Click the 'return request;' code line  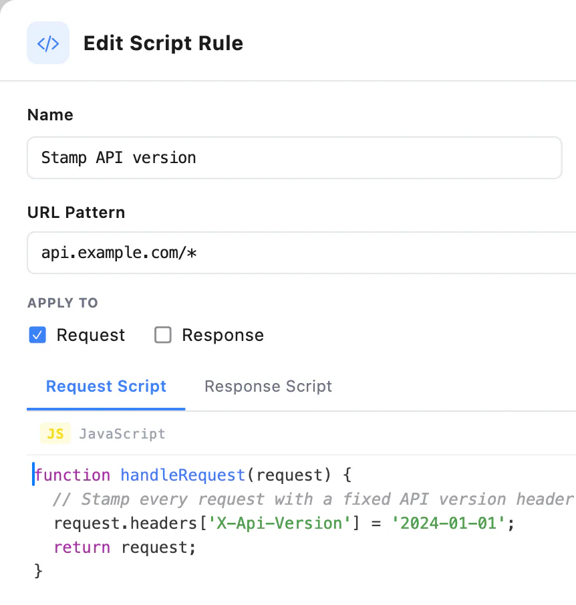click(x=125, y=547)
